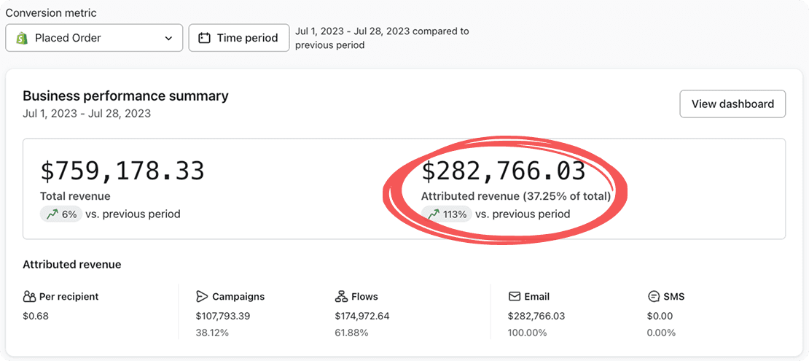Click the Per recipient label text
The image size is (809, 361).
69,296
